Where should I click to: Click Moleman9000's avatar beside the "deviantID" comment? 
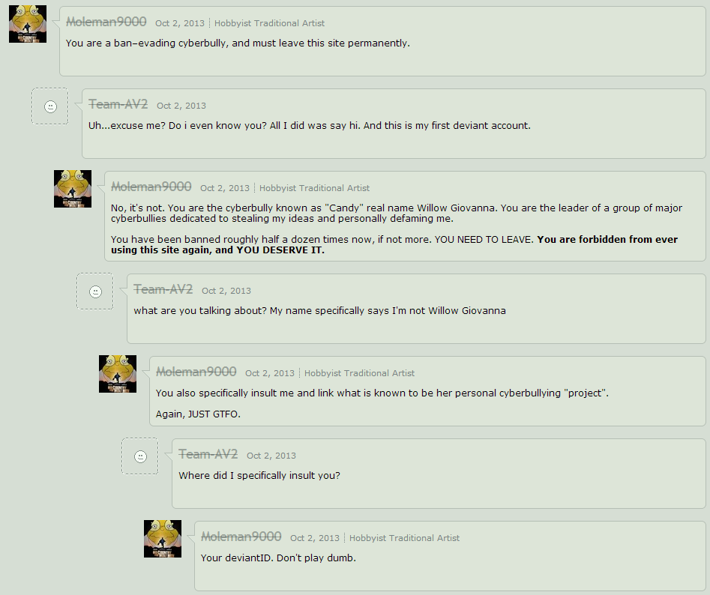point(163,539)
